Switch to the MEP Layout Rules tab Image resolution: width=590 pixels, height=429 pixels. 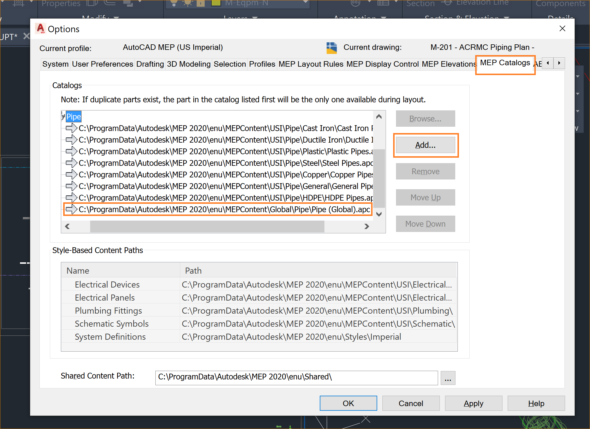311,64
